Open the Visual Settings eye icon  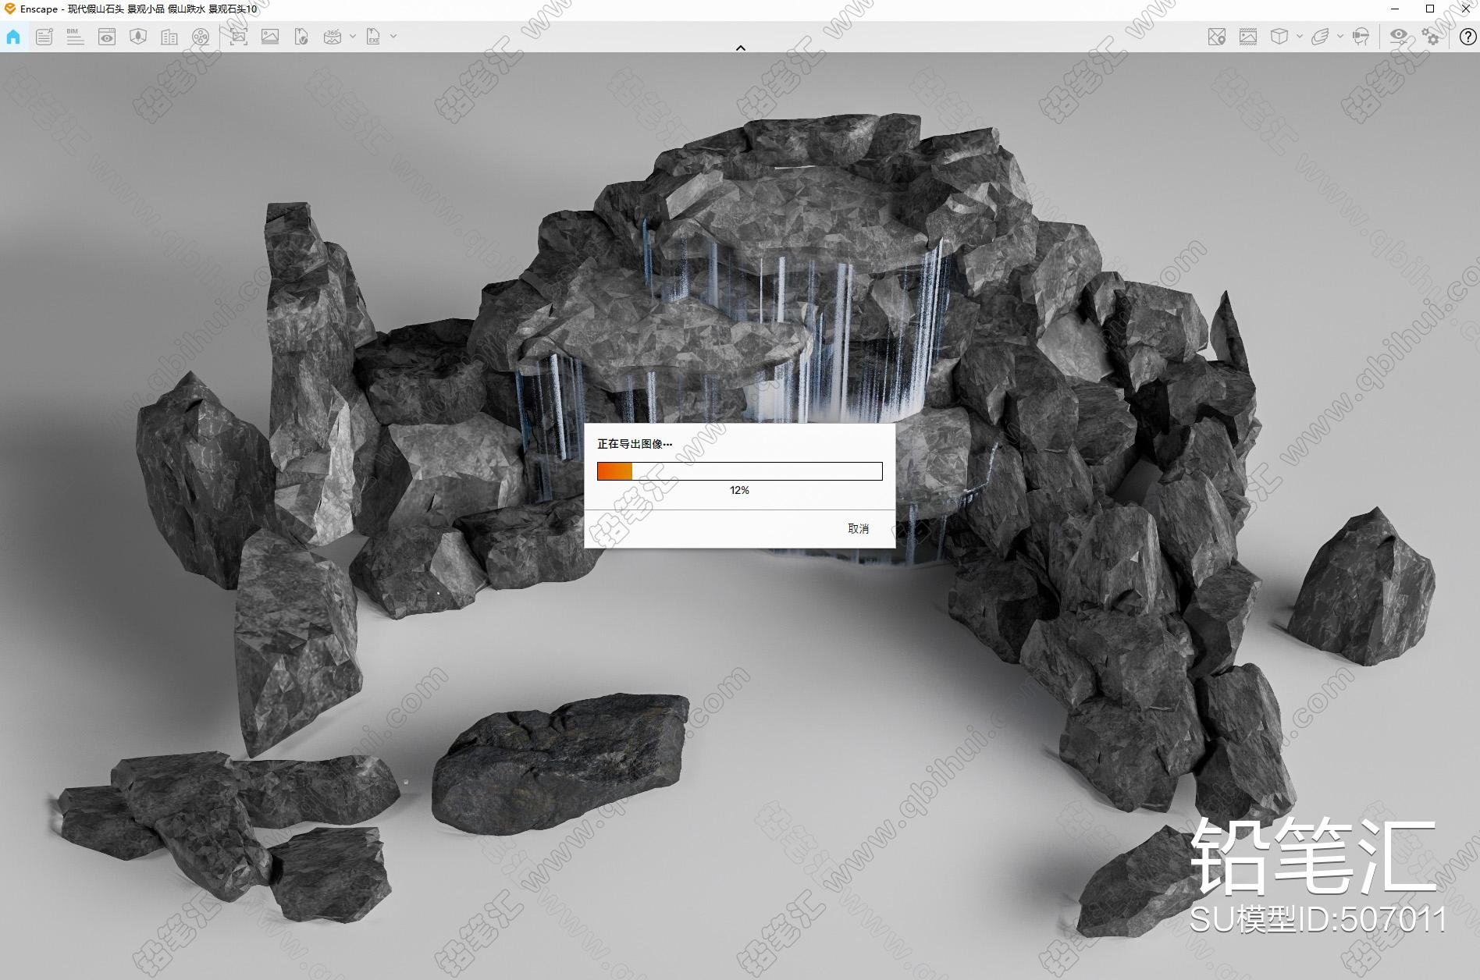point(1399,37)
